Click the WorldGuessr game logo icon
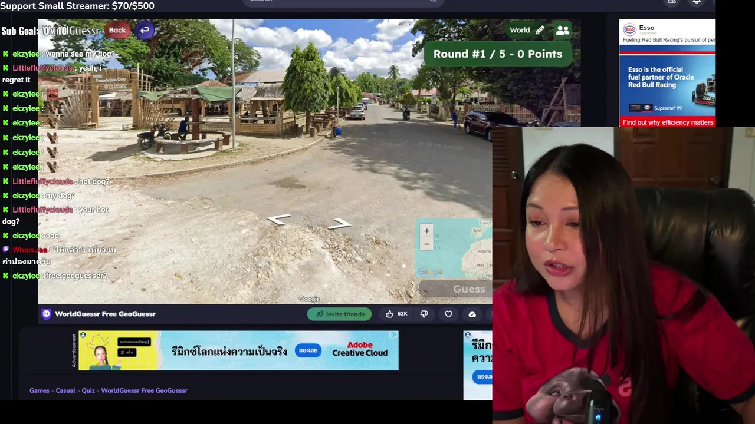The image size is (755, 424). point(46,314)
